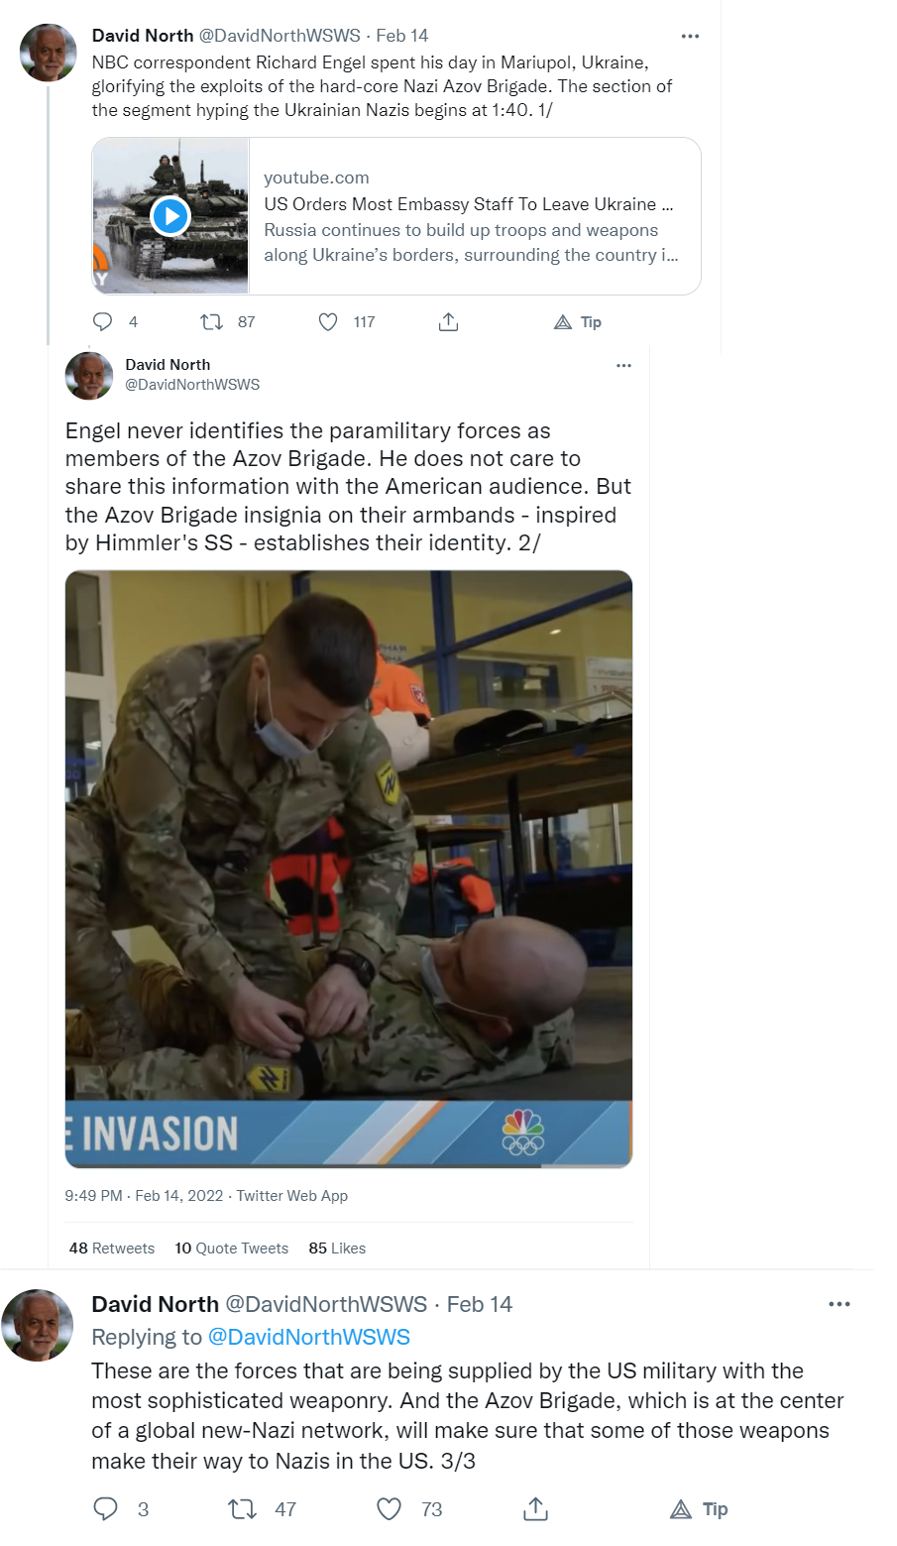Viewport: 897px width, 1546px height.
Task: Open the youtube.com link card title
Action: tap(468, 204)
